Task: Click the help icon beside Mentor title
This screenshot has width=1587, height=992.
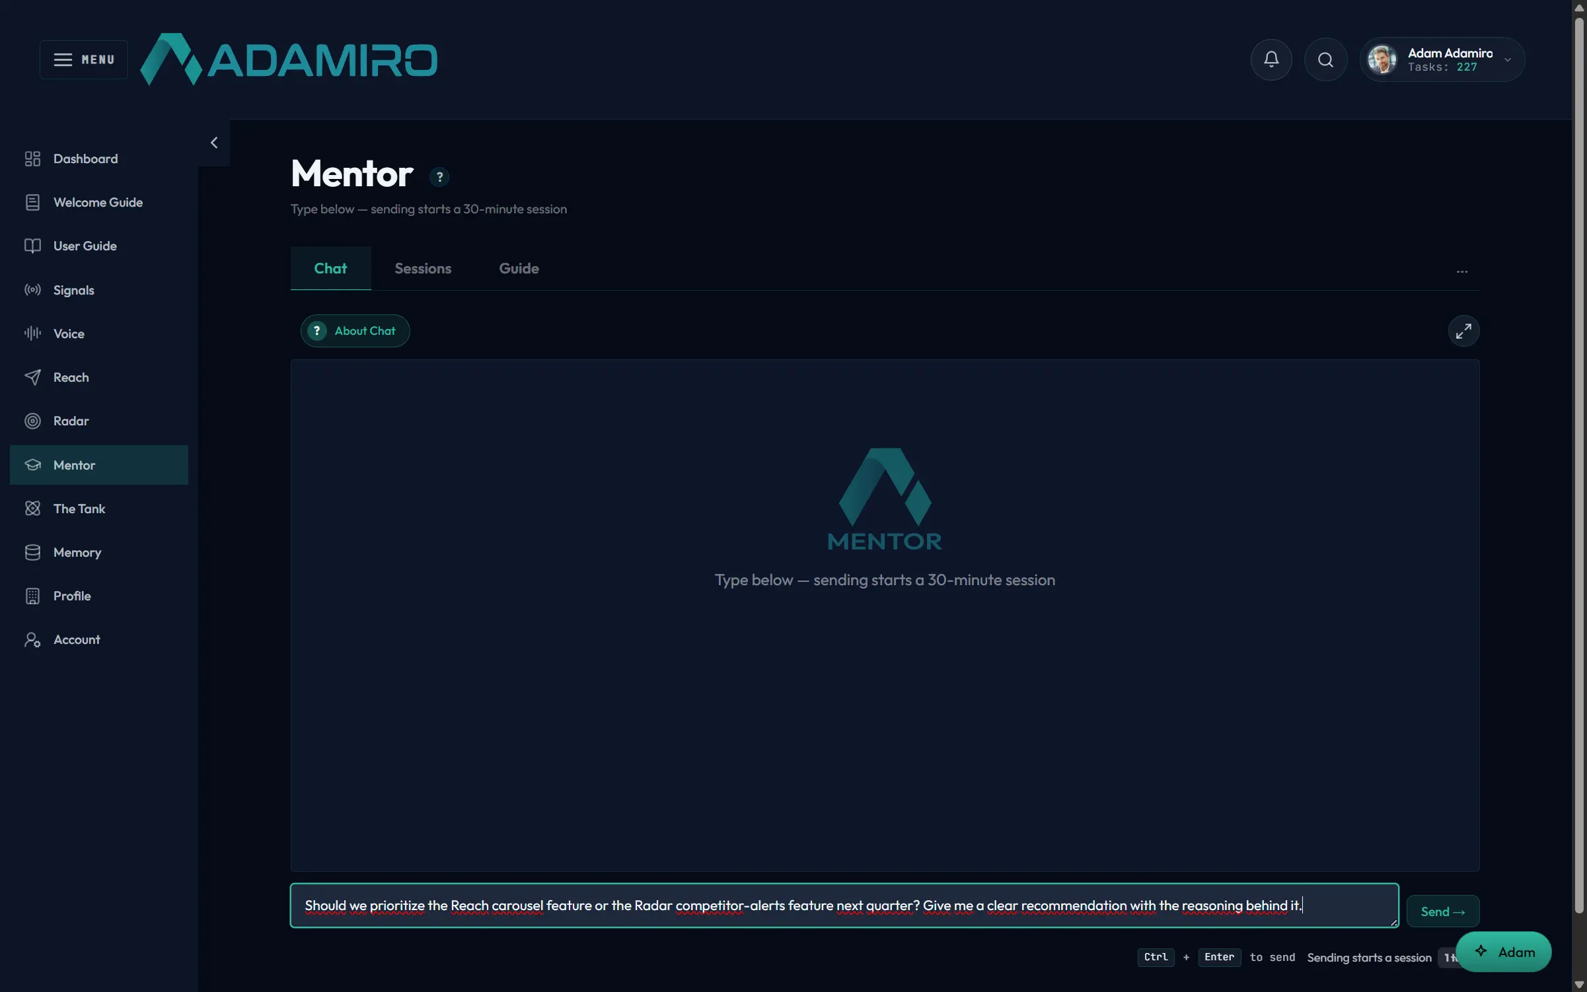Action: tap(439, 177)
